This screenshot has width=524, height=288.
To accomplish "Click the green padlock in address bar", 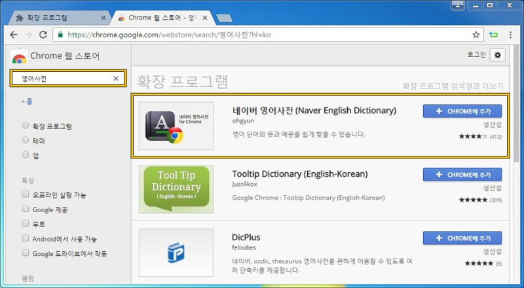I will click(60, 35).
